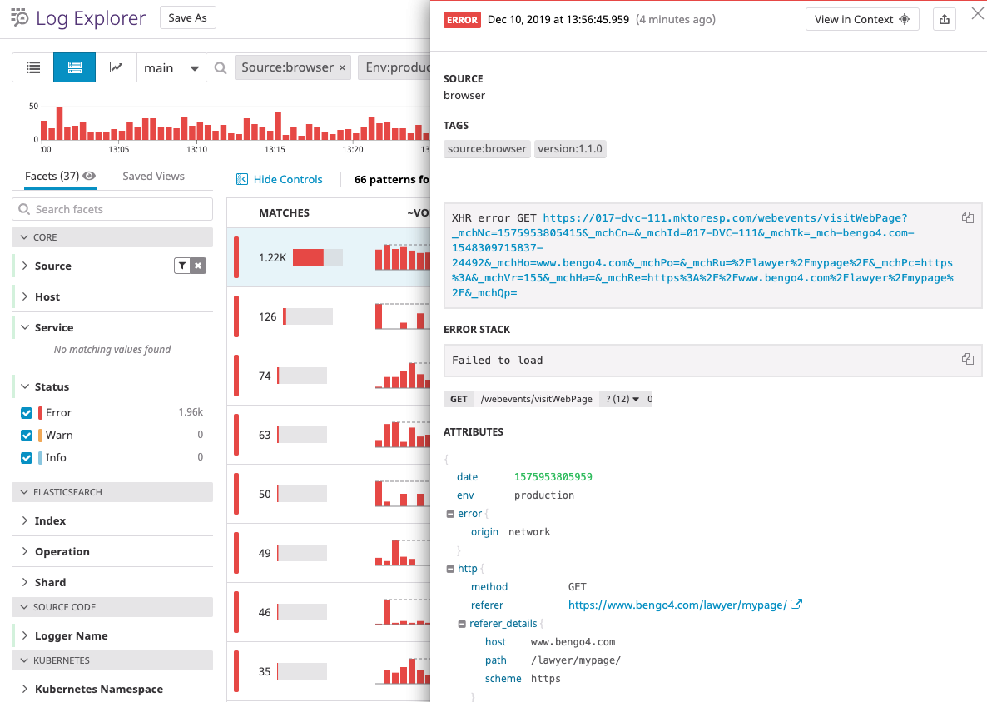
Task: Click the MATCHES column header
Action: pyautogui.click(x=284, y=213)
